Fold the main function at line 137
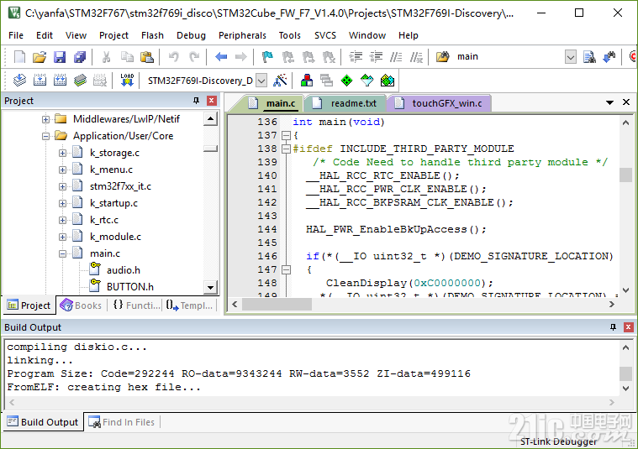Screen dimensions: 638x449 click(x=287, y=136)
